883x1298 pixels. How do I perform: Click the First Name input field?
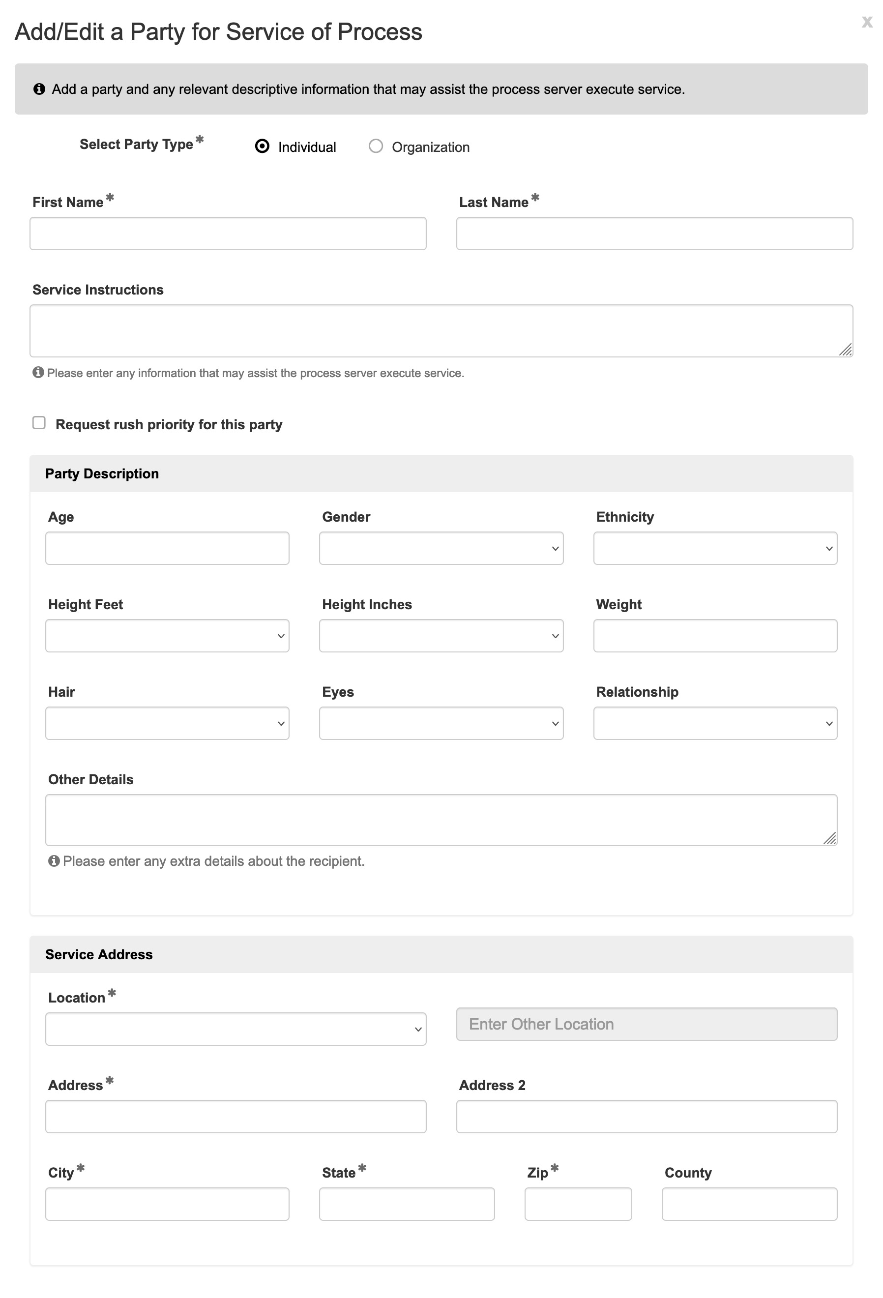point(228,233)
